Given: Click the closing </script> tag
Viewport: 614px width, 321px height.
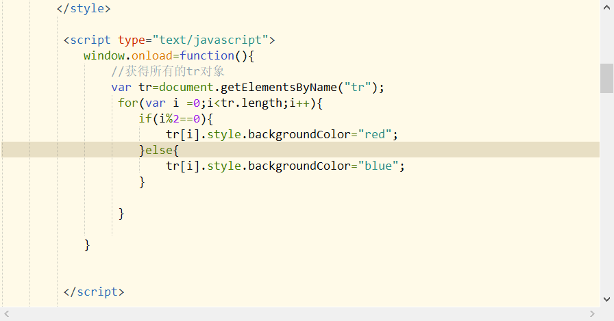Looking at the screenshot, I should click(x=94, y=292).
